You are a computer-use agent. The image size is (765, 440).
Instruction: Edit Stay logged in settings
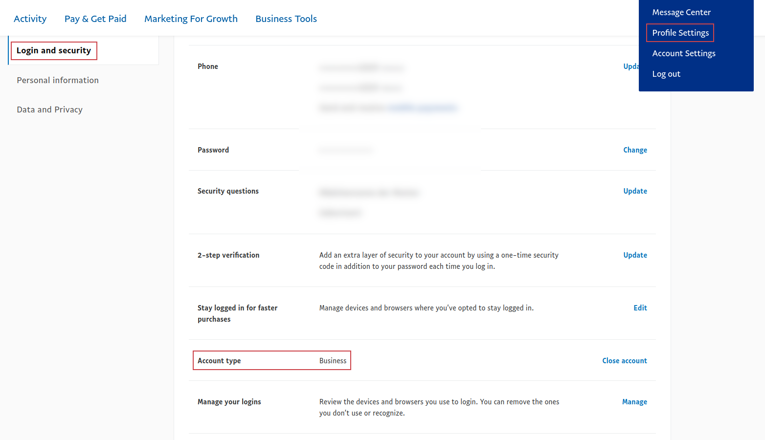point(640,308)
